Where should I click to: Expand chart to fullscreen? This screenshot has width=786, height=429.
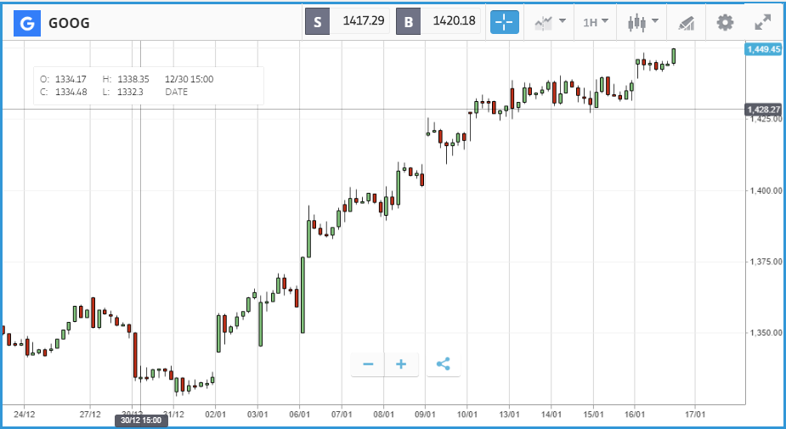763,23
